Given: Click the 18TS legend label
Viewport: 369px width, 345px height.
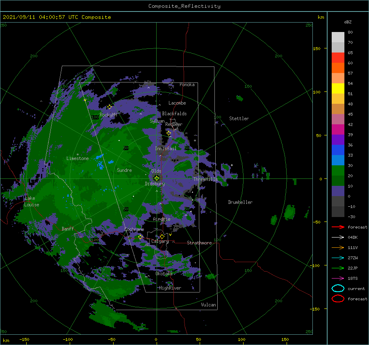Looking at the screenshot, I should 353,279.
